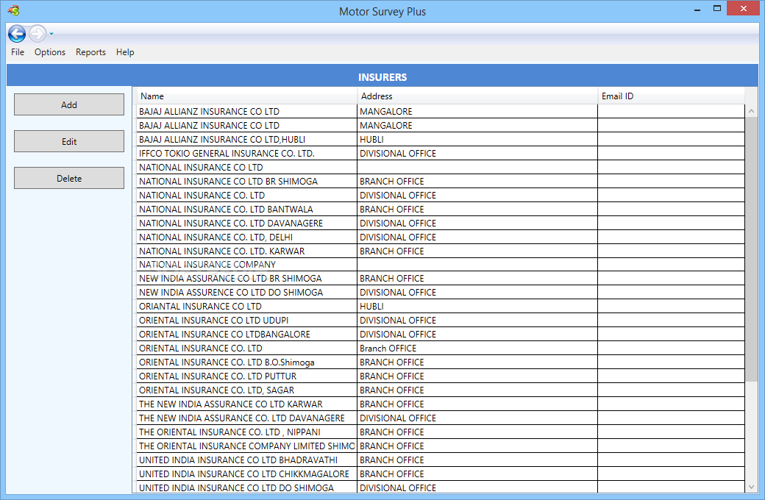Maximize the Motor Survey Plus window
The image size is (765, 500).
(717, 8)
